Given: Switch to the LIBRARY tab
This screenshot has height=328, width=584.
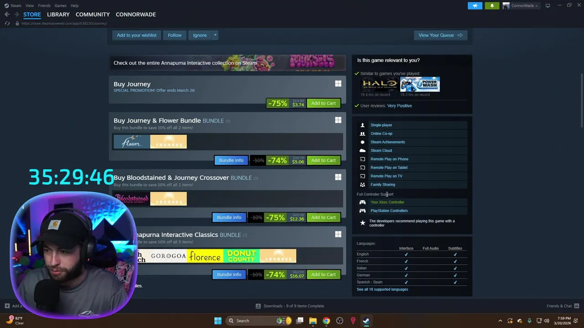Looking at the screenshot, I should 58,15.
